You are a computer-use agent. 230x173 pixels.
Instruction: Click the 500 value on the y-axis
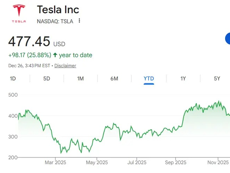(x=13, y=95)
